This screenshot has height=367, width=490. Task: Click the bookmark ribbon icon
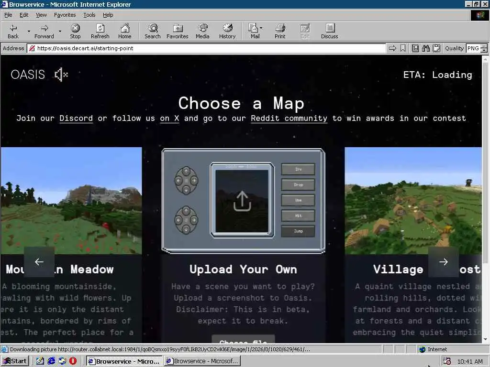(403, 48)
